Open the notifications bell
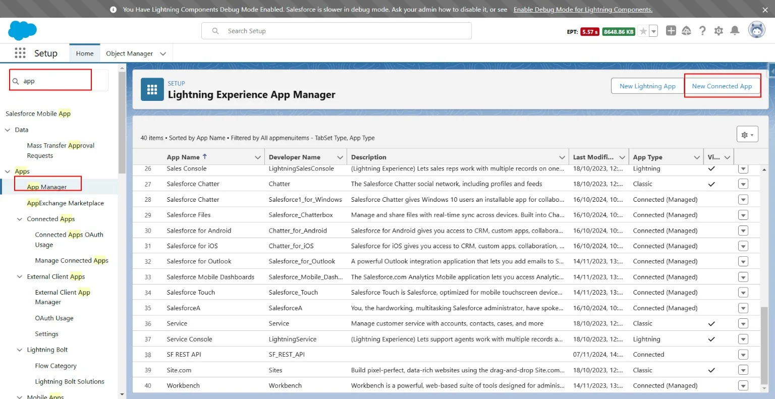This screenshot has height=399, width=775. (x=735, y=31)
